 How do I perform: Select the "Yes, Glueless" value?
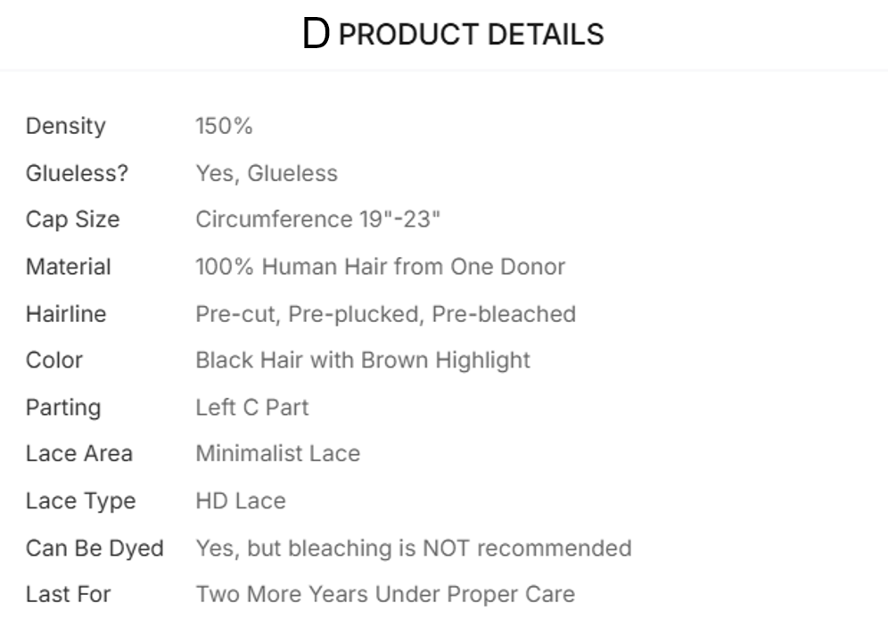[267, 173]
